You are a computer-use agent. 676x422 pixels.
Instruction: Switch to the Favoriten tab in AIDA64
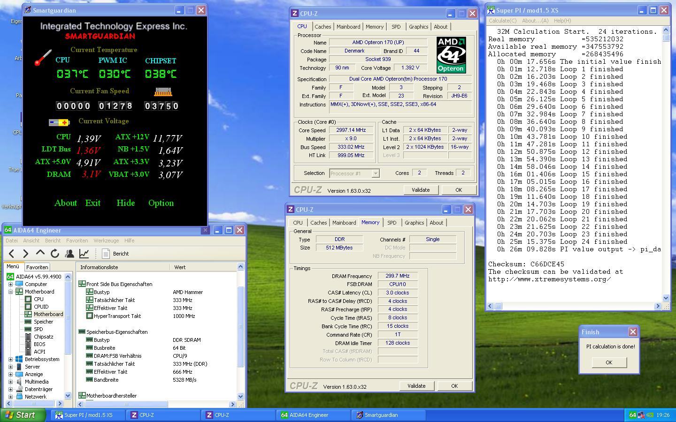tap(37, 267)
